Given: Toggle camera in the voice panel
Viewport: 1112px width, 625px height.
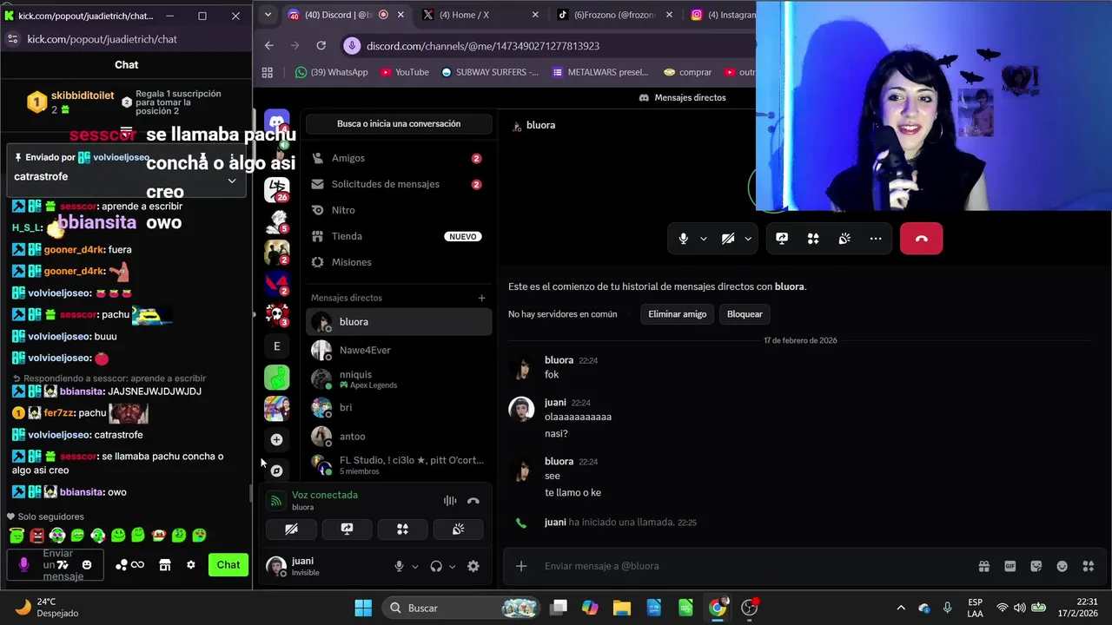Looking at the screenshot, I should point(291,529).
